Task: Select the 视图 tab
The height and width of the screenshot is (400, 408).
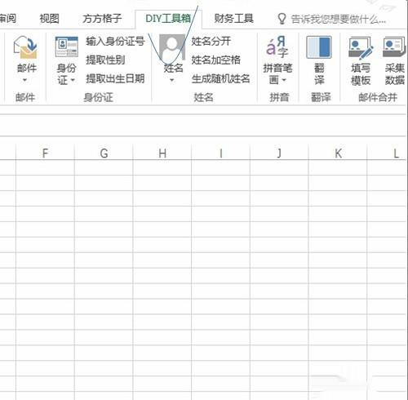Action: coord(50,19)
